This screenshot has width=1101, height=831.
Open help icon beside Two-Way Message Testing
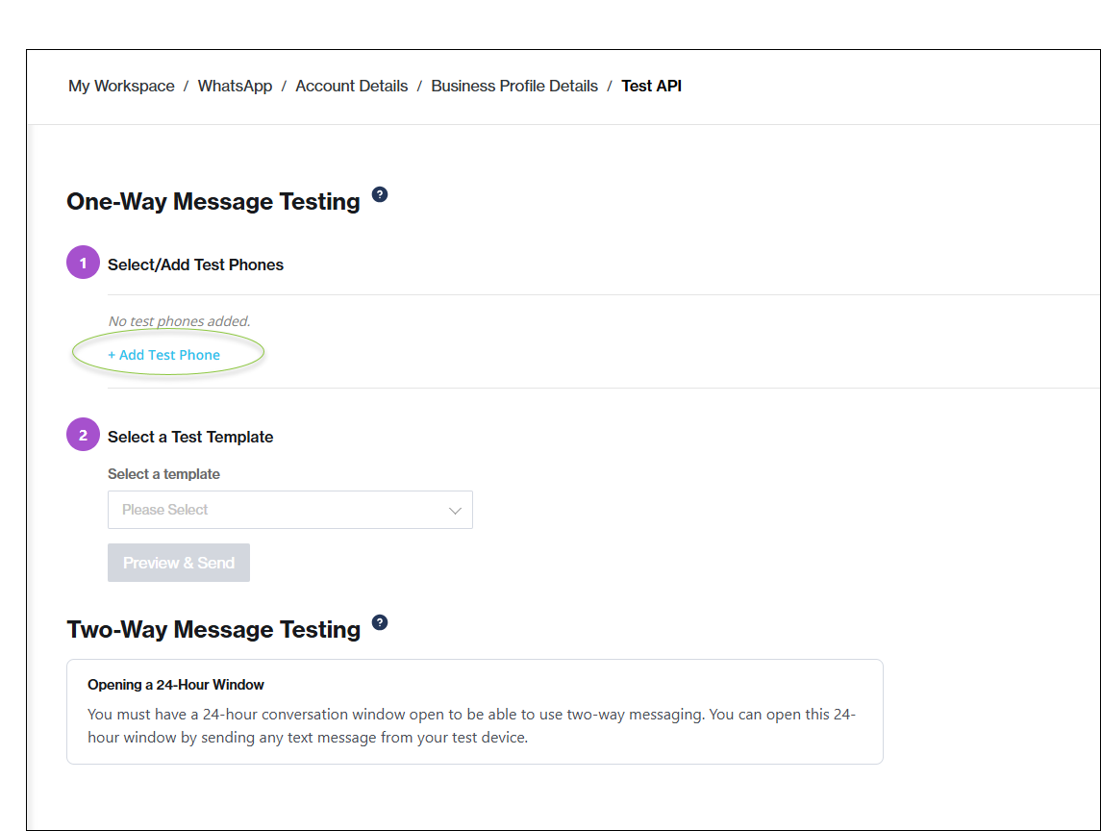pyautogui.click(x=380, y=622)
